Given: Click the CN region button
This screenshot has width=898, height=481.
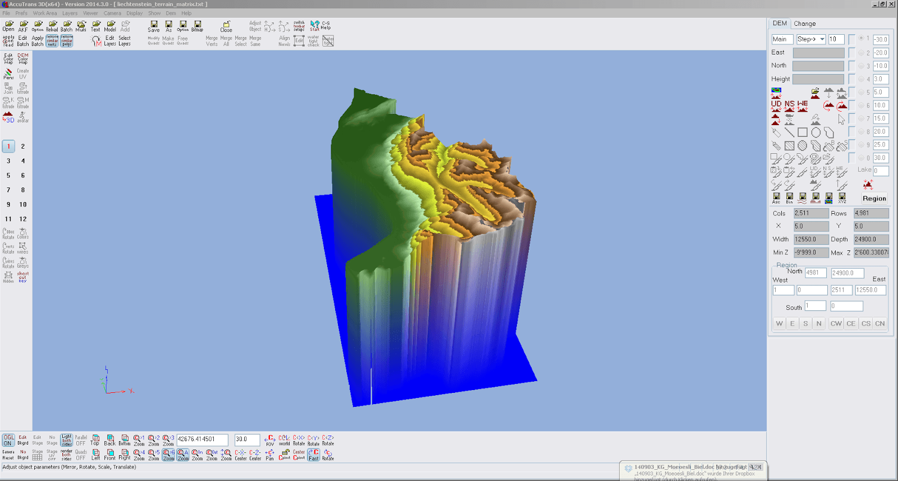Looking at the screenshot, I should pos(879,323).
